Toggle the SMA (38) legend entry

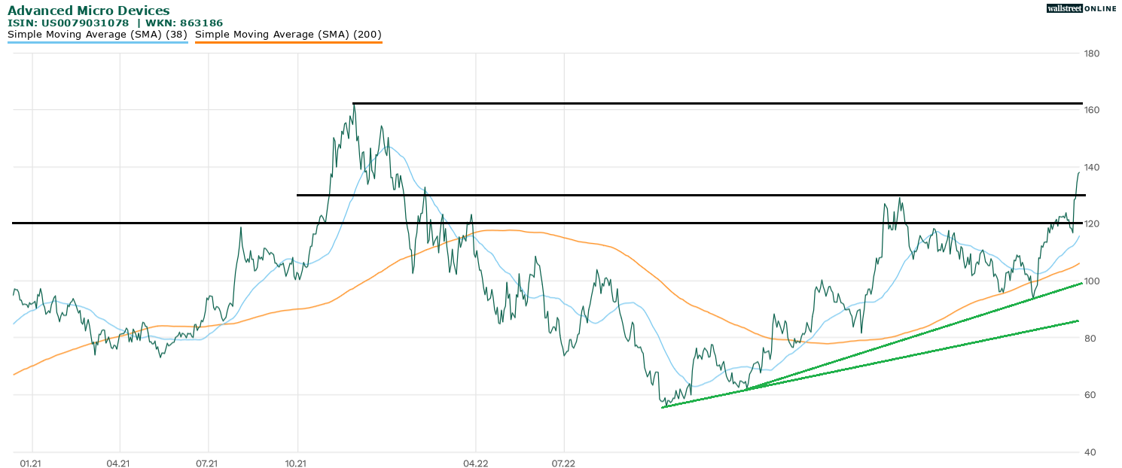tap(97, 35)
